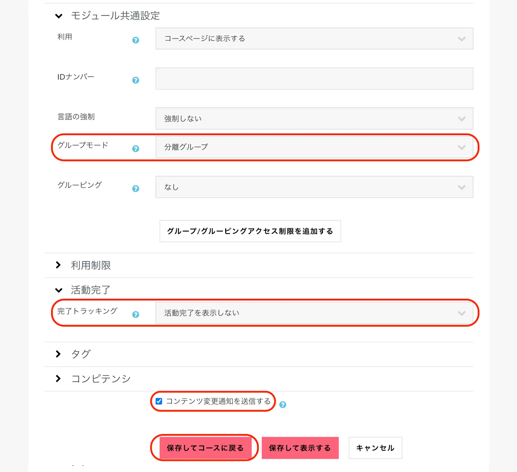Image resolution: width=517 pixels, height=472 pixels.
Task: Open help for グループモード
Action: point(136,149)
